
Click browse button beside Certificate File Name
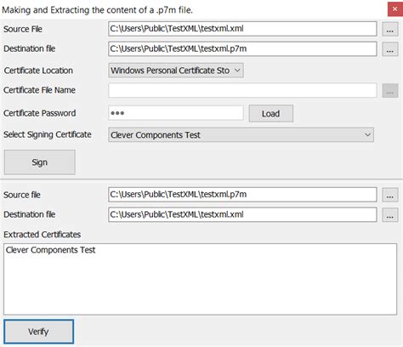click(390, 90)
